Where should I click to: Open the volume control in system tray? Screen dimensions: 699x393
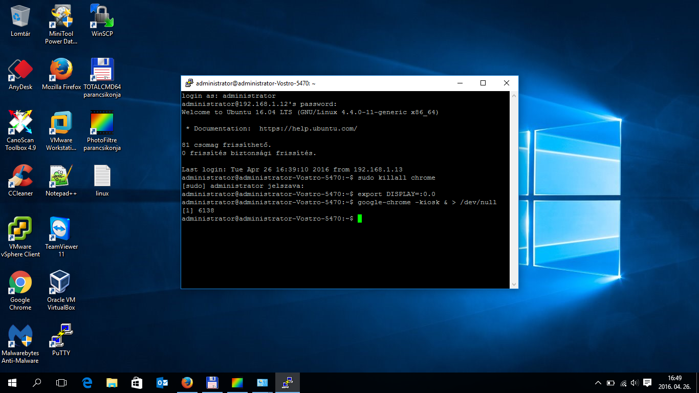(x=635, y=383)
